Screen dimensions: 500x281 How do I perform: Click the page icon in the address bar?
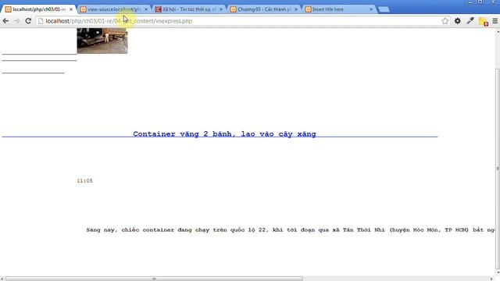coord(41,21)
